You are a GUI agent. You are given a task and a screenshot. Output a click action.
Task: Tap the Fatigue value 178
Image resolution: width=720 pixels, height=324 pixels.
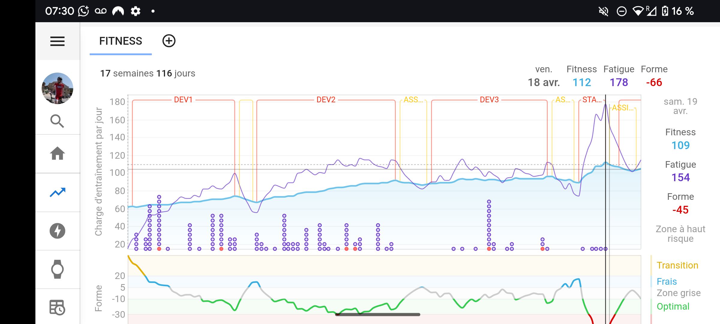click(x=619, y=82)
